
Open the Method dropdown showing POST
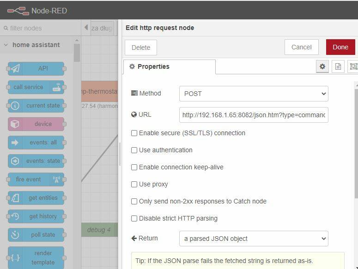point(254,94)
